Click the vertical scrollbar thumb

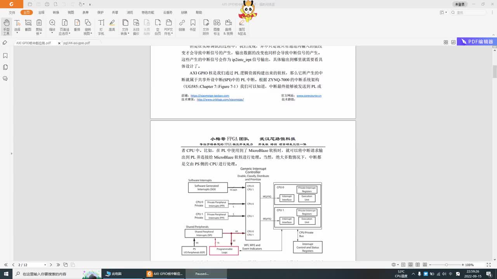495,72
